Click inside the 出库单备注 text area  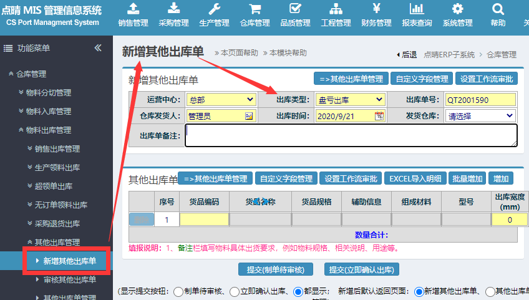[x=351, y=135]
